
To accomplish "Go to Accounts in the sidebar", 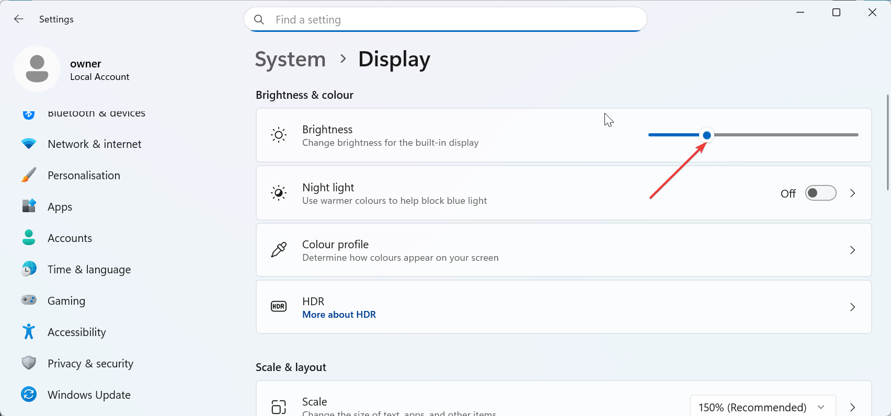I will [x=70, y=238].
